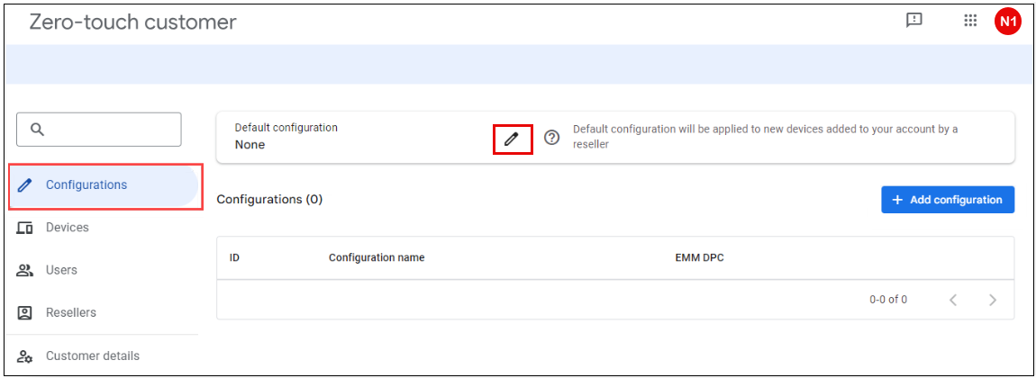Viewport: 1036px width, 378px height.
Task: Go to next page of configurations
Action: (x=993, y=300)
